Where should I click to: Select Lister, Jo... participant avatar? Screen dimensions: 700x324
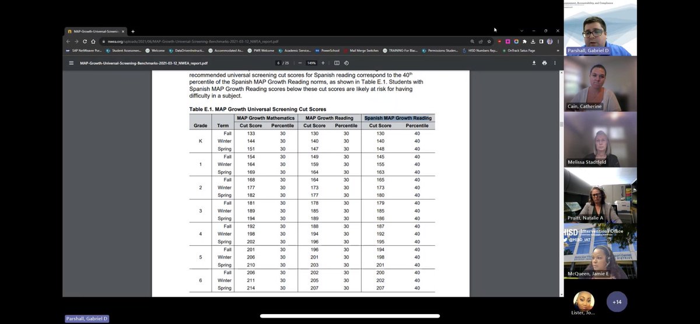(x=584, y=301)
